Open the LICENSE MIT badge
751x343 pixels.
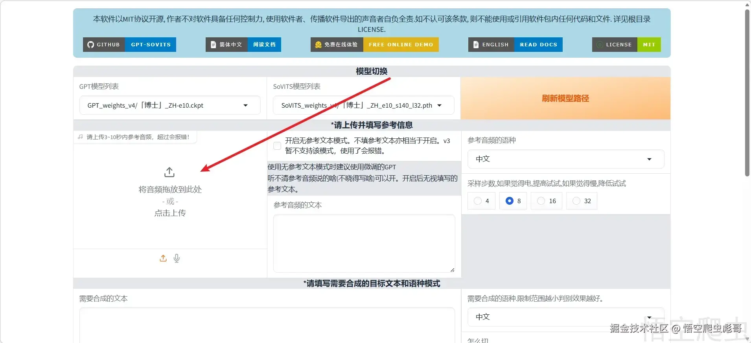tap(626, 44)
